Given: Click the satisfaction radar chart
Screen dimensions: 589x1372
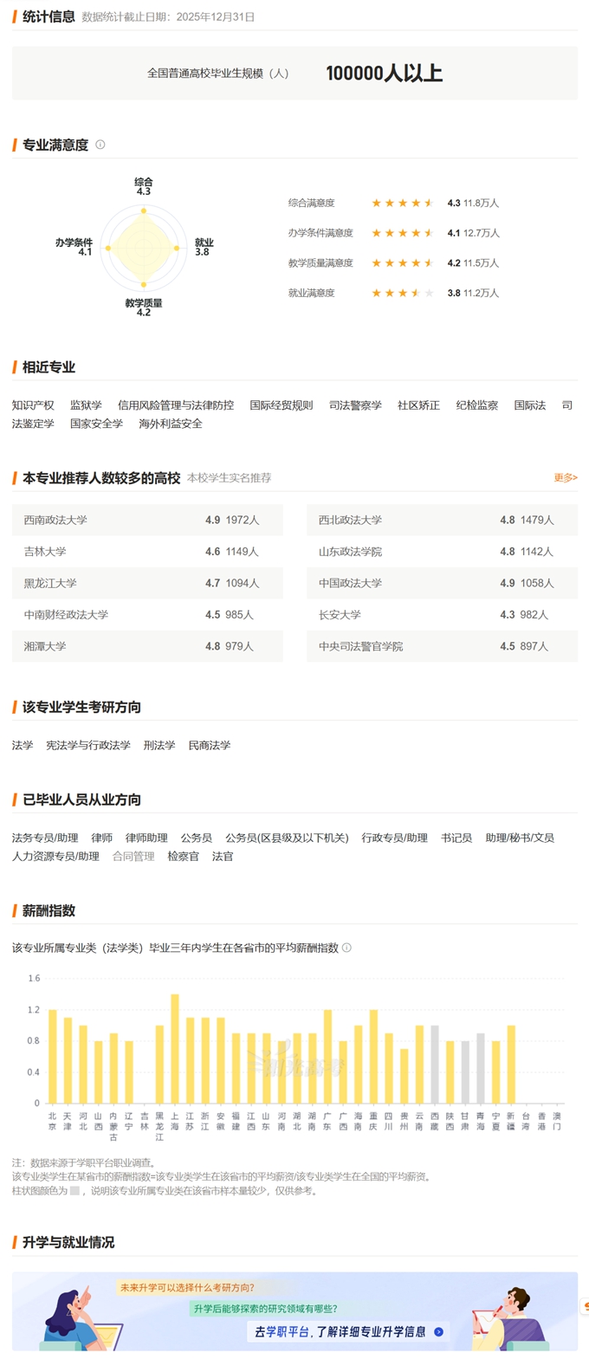Looking at the screenshot, I should 143,248.
